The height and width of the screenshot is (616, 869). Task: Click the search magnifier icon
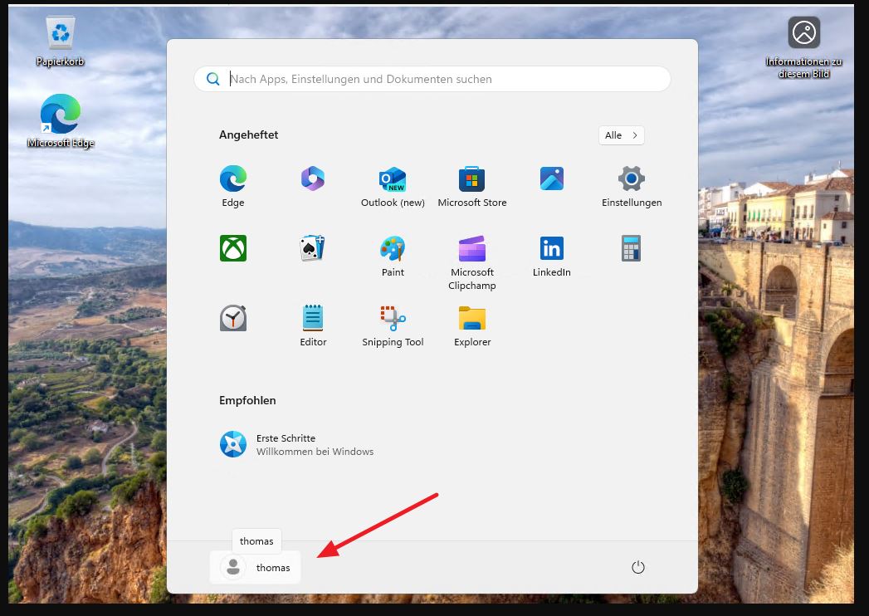[212, 79]
